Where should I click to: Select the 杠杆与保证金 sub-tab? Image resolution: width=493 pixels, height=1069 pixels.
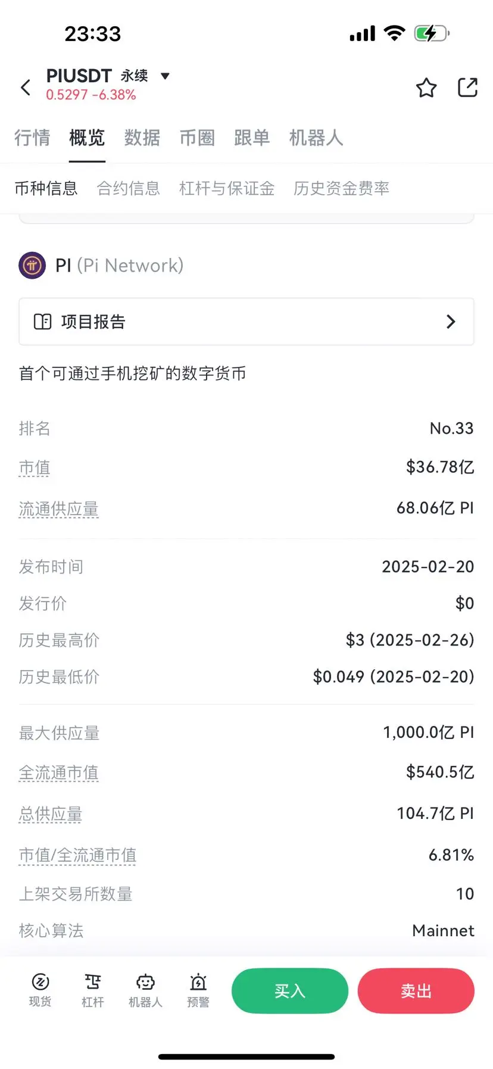227,189
